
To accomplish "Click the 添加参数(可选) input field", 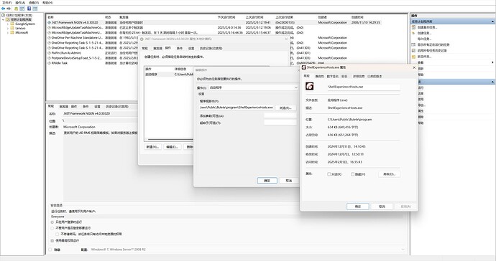I will coord(280,116).
